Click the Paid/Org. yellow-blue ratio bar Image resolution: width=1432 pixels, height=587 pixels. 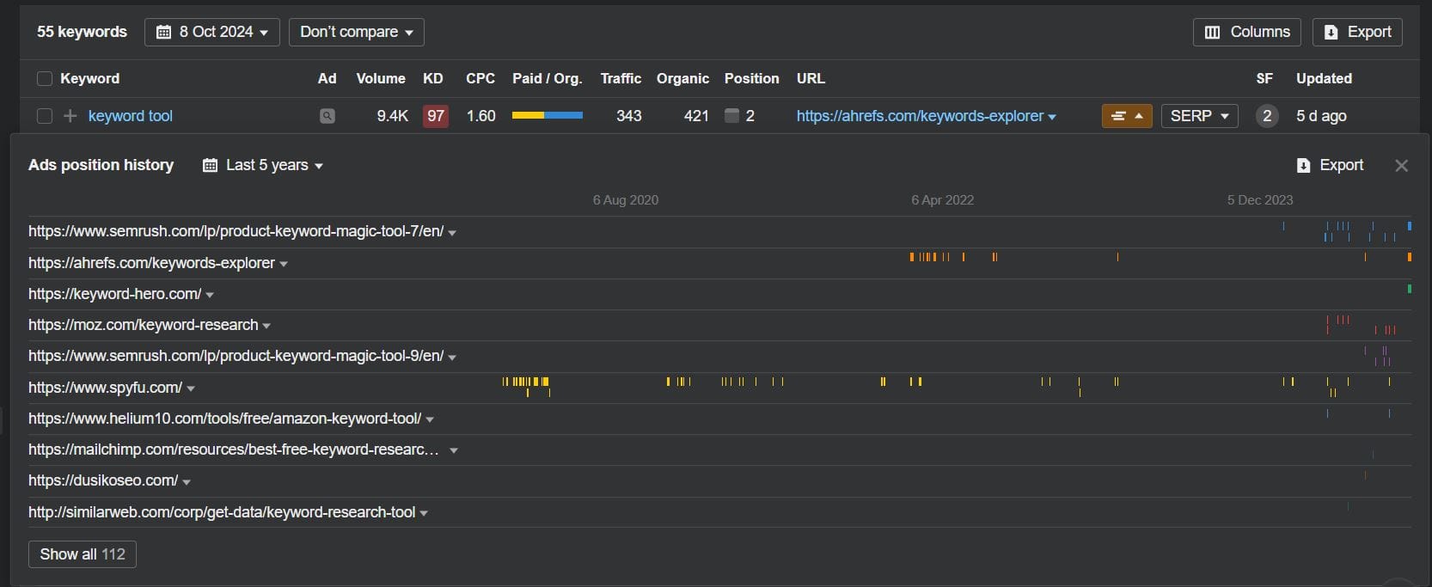click(548, 115)
